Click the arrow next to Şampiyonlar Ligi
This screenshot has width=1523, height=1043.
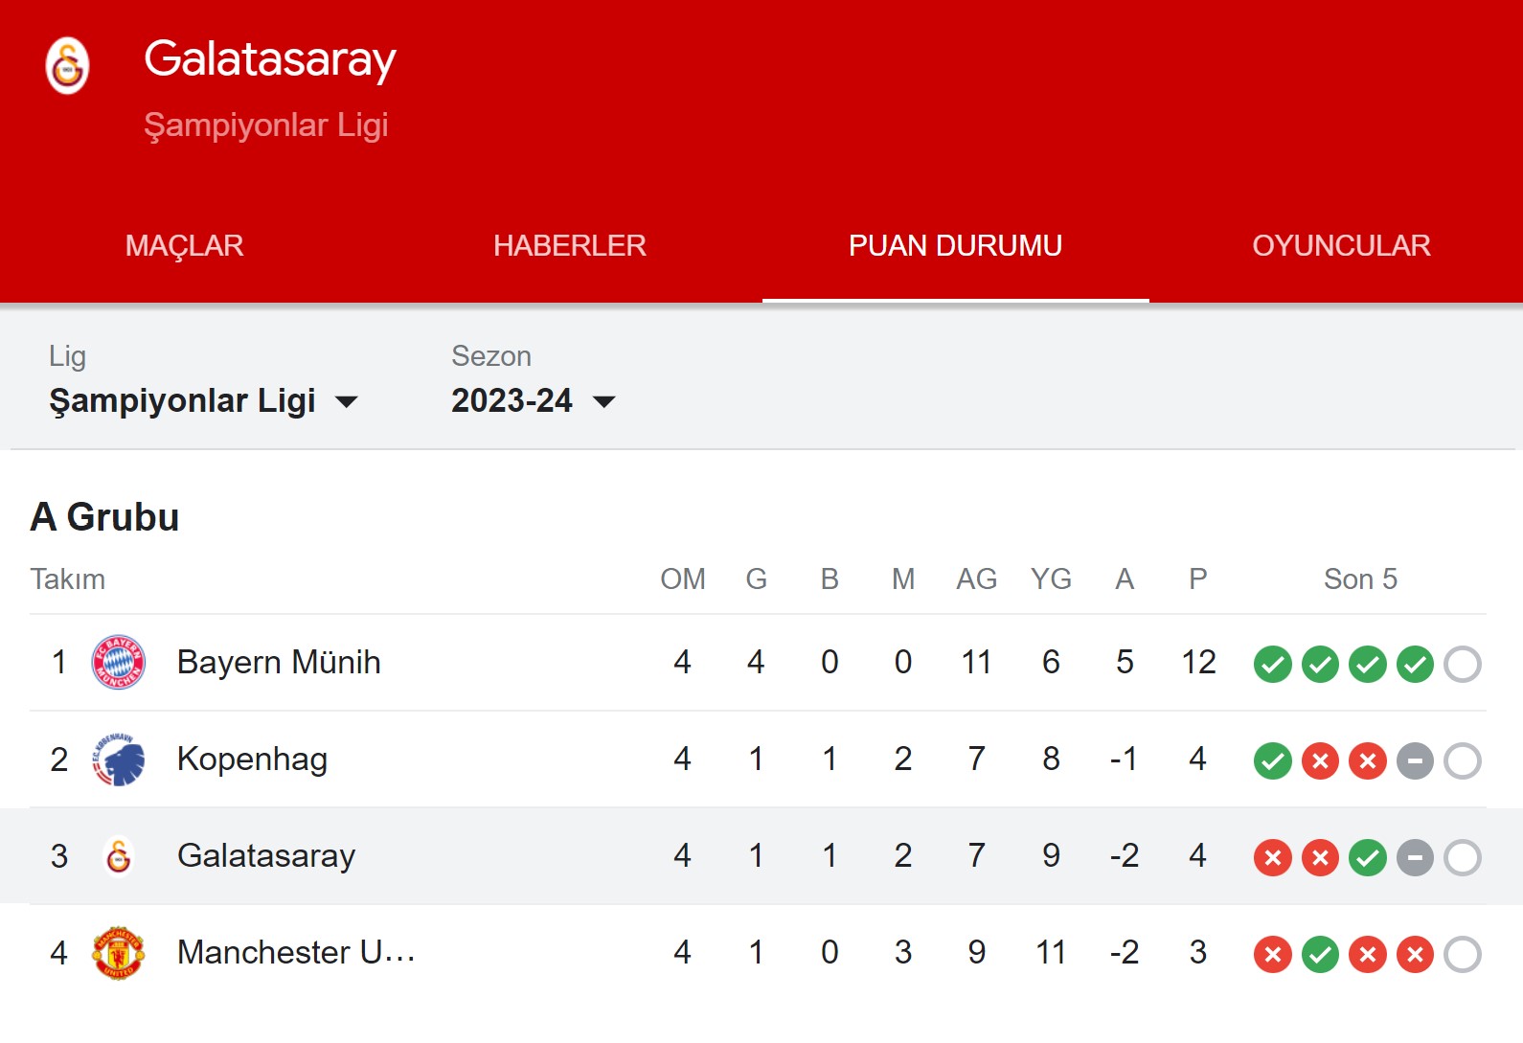347,401
